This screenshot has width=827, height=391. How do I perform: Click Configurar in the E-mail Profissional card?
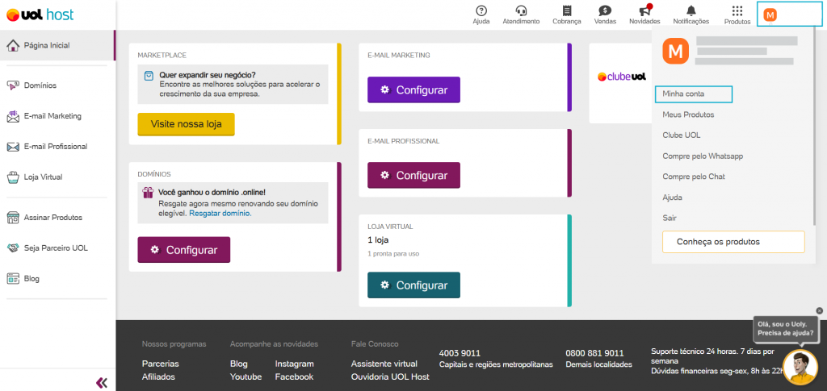(414, 175)
